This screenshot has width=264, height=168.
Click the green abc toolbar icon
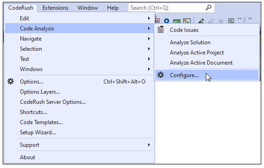177,21
